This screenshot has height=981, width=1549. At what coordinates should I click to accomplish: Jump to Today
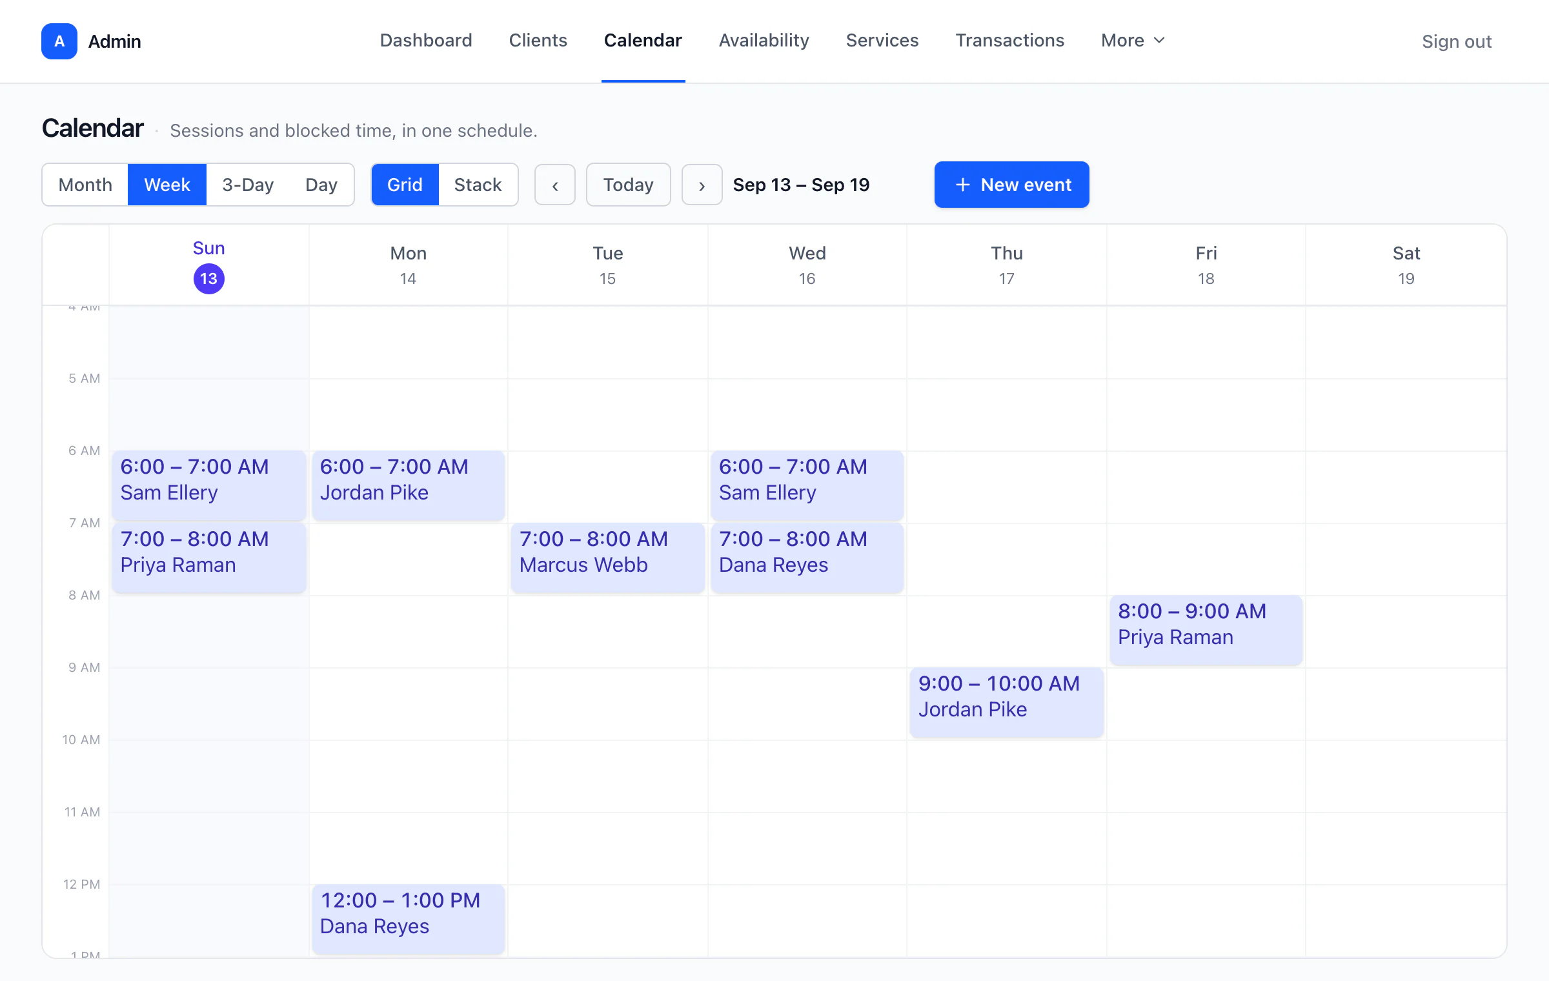(x=629, y=185)
